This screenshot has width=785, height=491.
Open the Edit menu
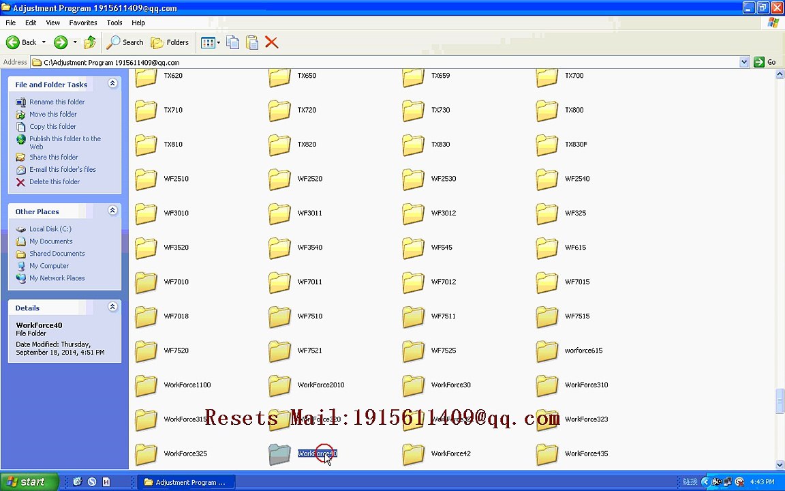pyautogui.click(x=31, y=23)
